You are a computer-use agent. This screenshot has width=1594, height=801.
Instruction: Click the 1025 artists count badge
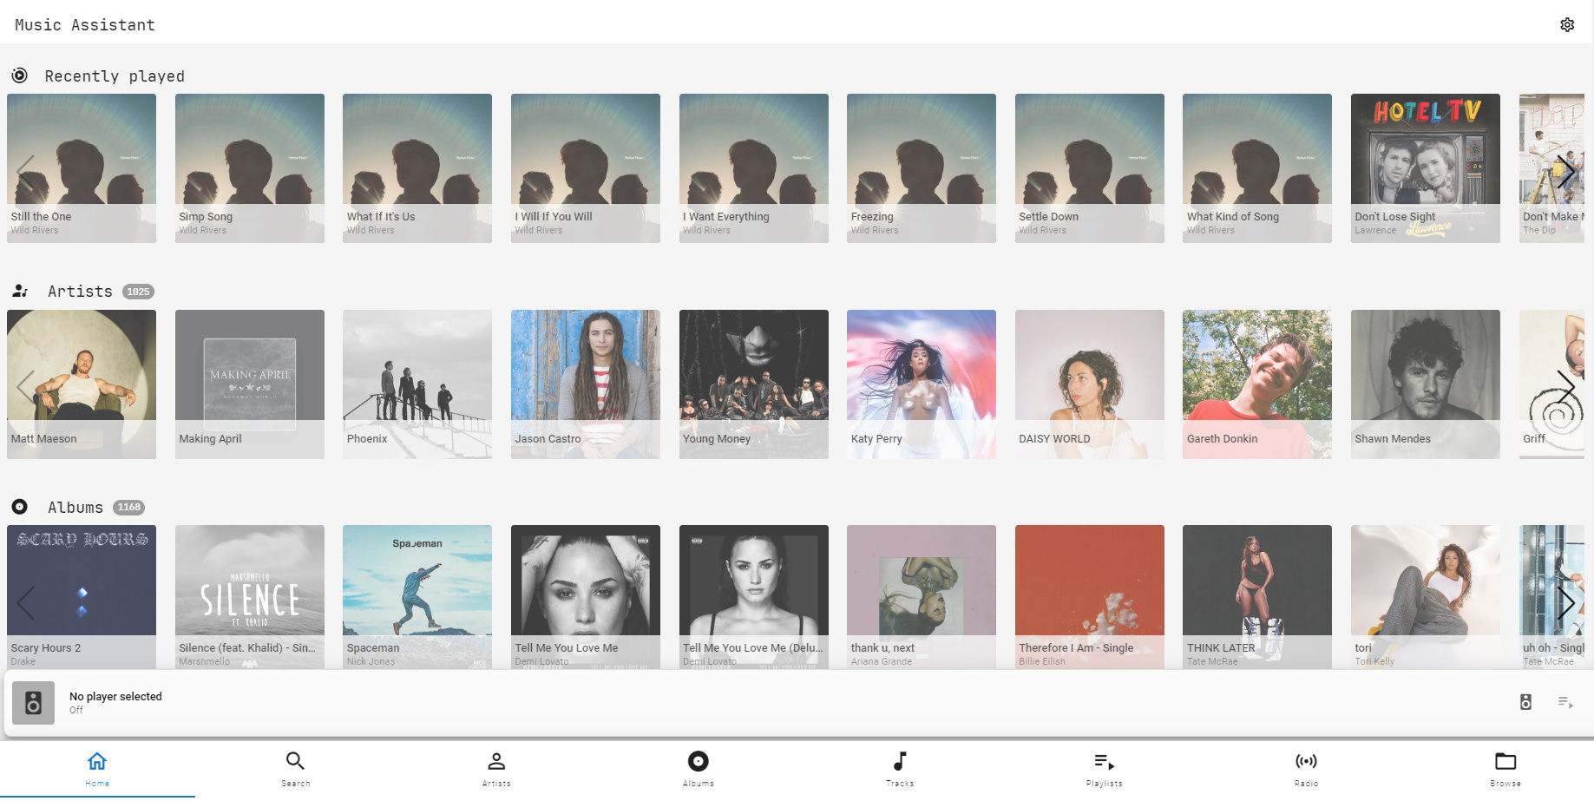138,292
